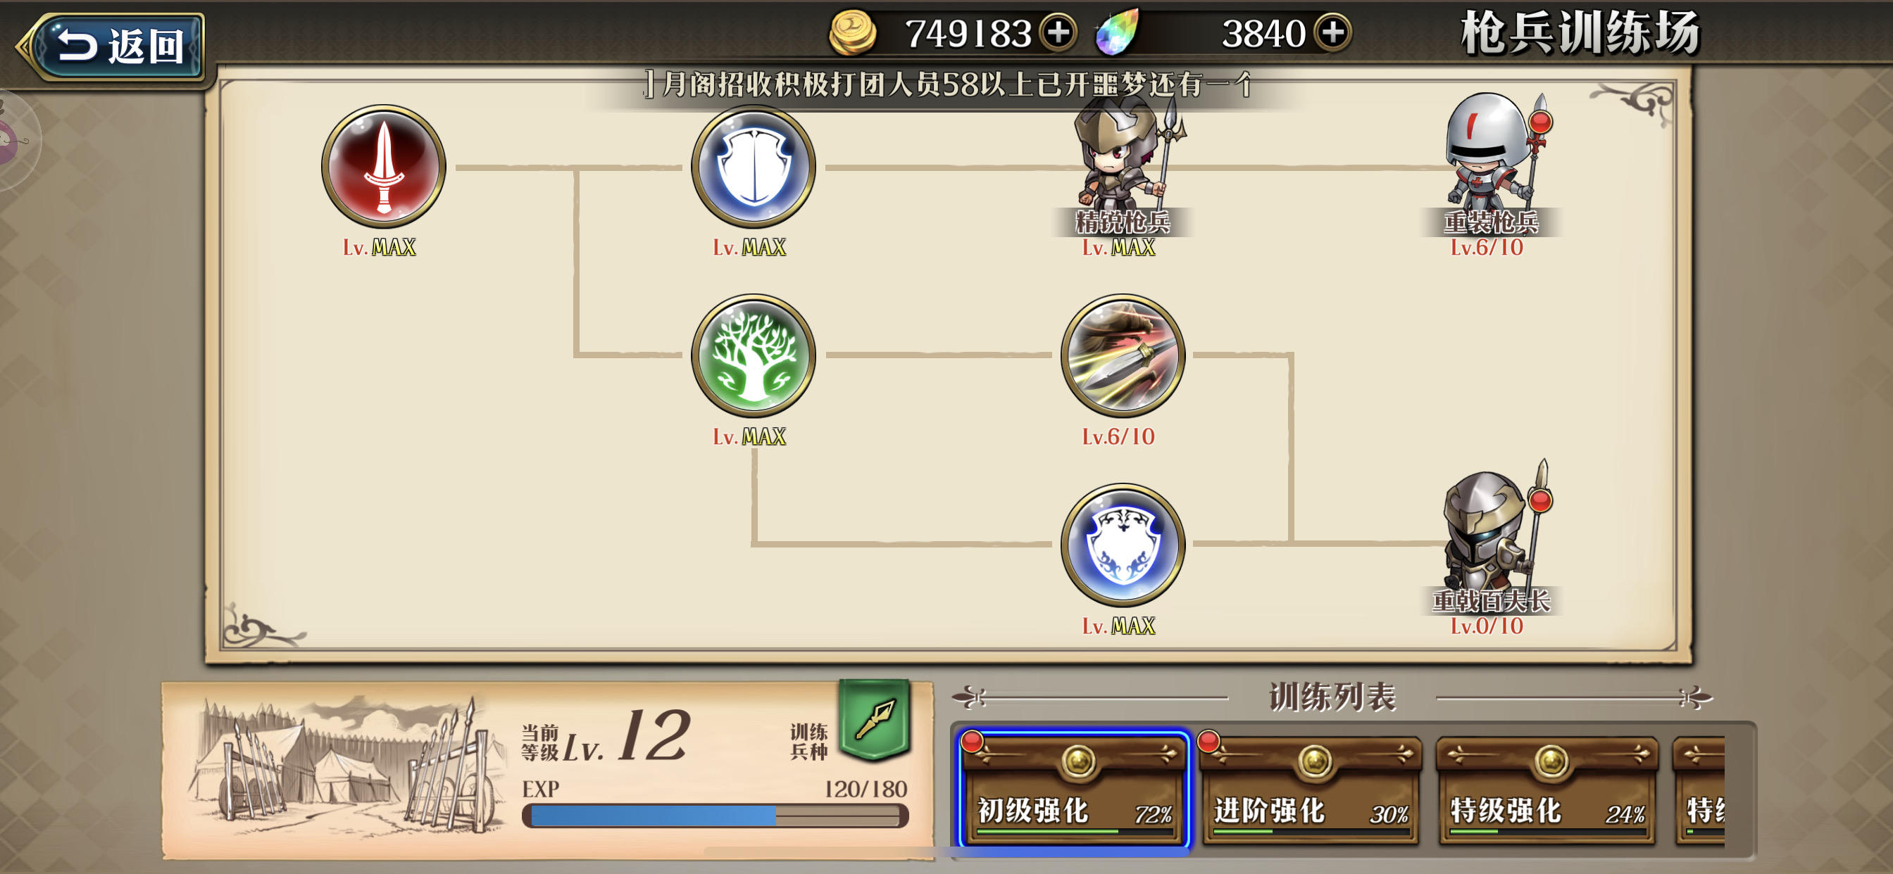Select the red sword attack skill icon

384,166
